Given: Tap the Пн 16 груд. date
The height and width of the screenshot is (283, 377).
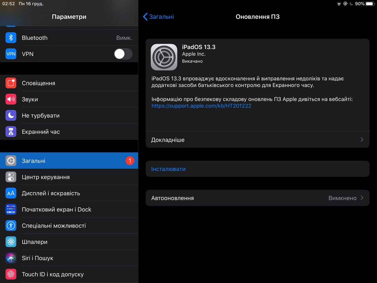Looking at the screenshot, I should tap(31, 4).
